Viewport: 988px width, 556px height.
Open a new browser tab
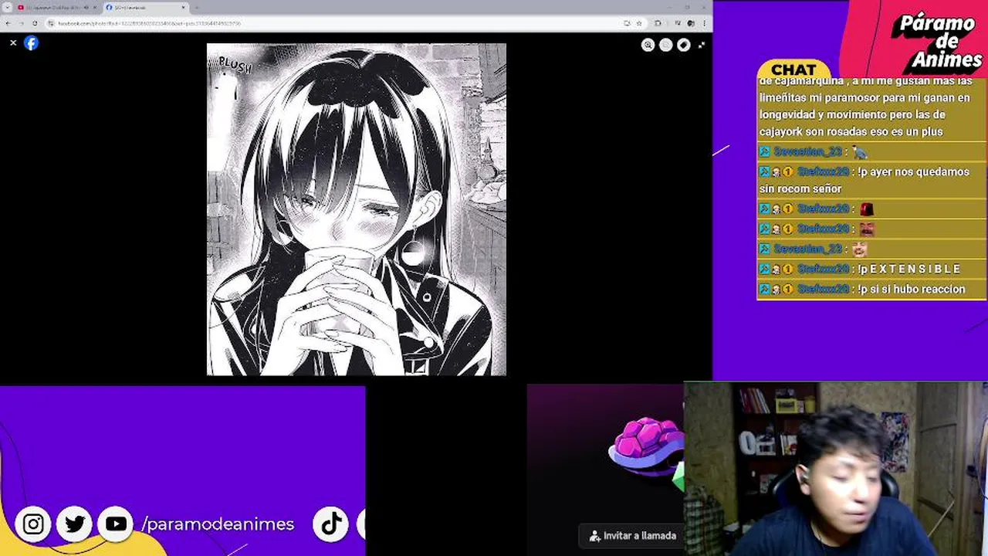click(x=197, y=8)
